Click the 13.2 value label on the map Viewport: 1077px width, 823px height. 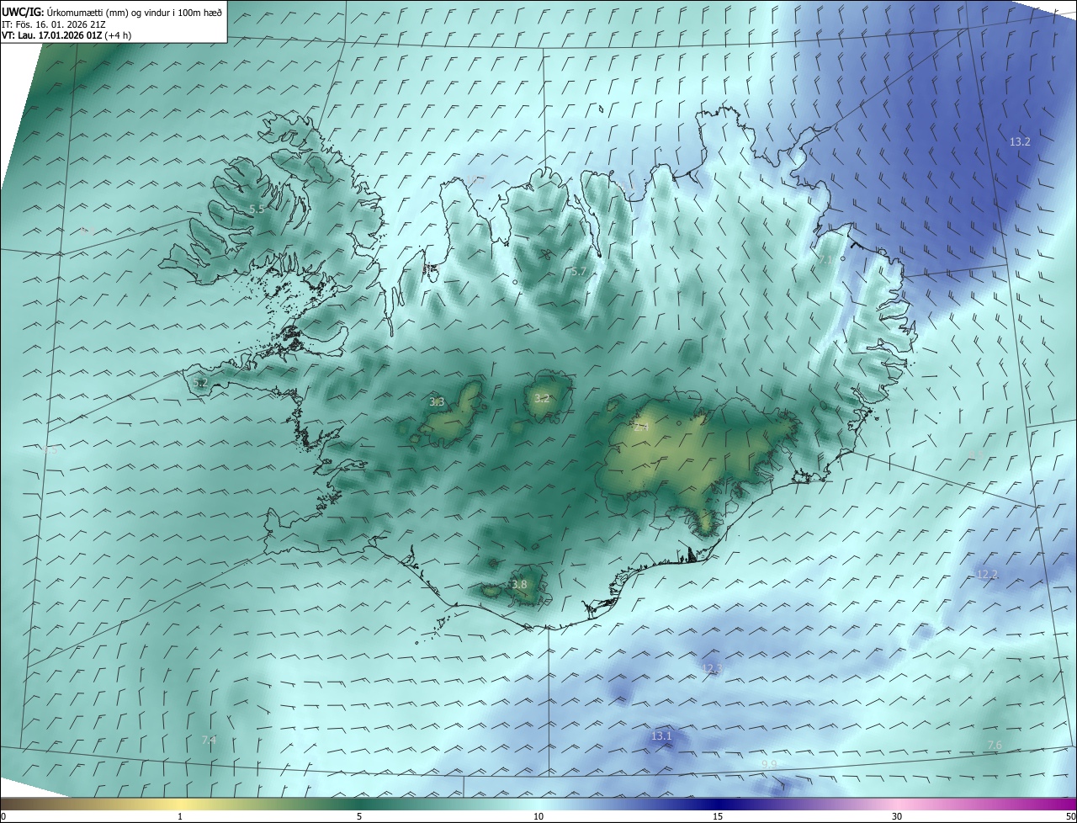1020,142
